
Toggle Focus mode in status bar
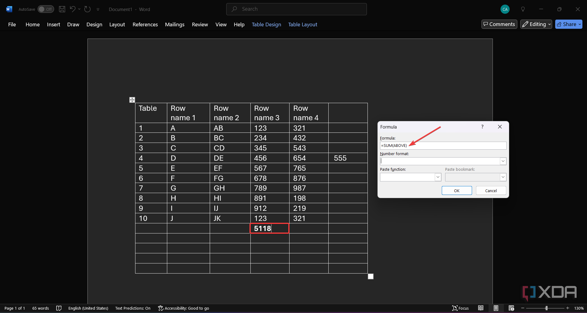[460, 308]
